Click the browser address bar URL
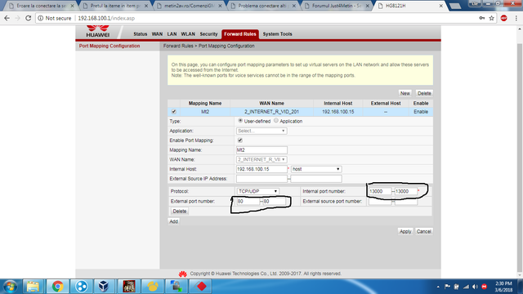Viewport: 523px width, 294px height. [106, 18]
